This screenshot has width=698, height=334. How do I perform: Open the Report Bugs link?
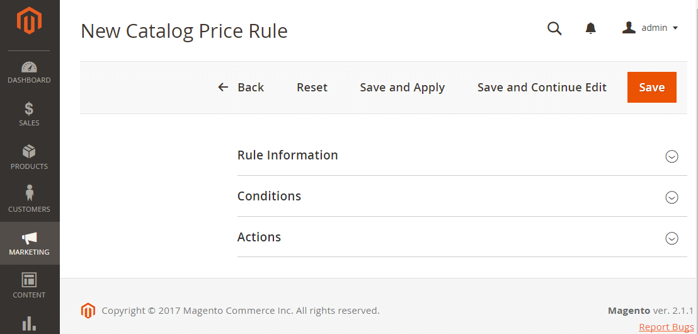pos(666,326)
